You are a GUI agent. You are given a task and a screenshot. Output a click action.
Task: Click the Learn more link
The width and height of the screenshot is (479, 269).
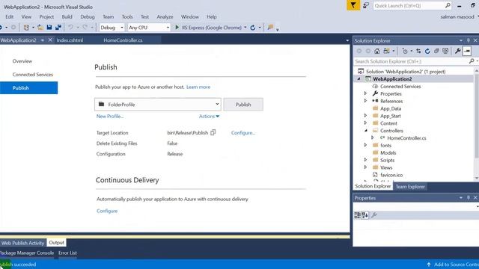click(198, 87)
